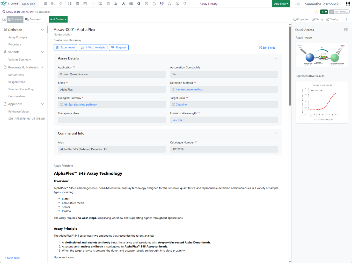Image resolution: width=352 pixels, height=263 pixels.
Task: Switch to the Contents tab
Action: pyautogui.click(x=15, y=19)
